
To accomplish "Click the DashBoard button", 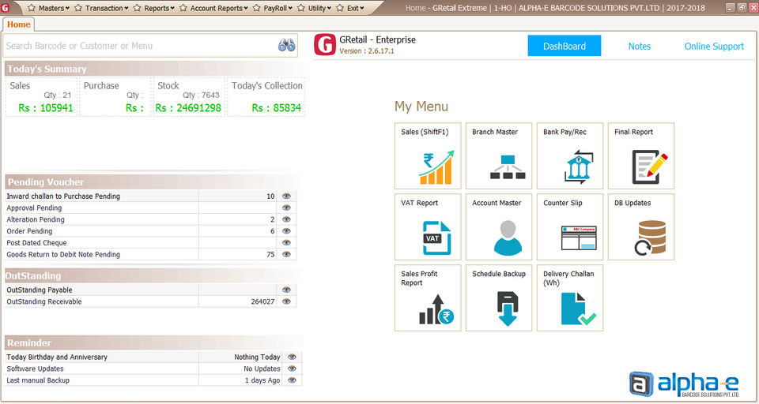I will click(565, 46).
